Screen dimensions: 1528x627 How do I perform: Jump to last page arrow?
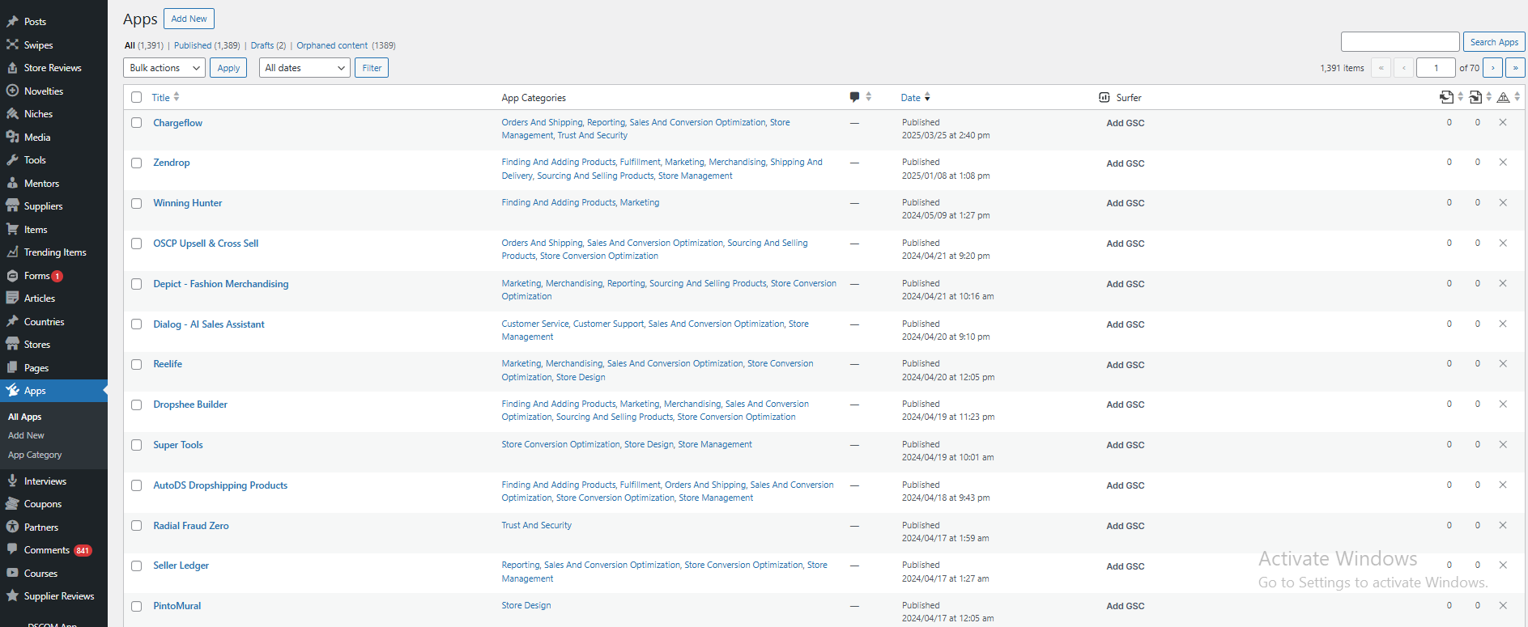(1516, 68)
